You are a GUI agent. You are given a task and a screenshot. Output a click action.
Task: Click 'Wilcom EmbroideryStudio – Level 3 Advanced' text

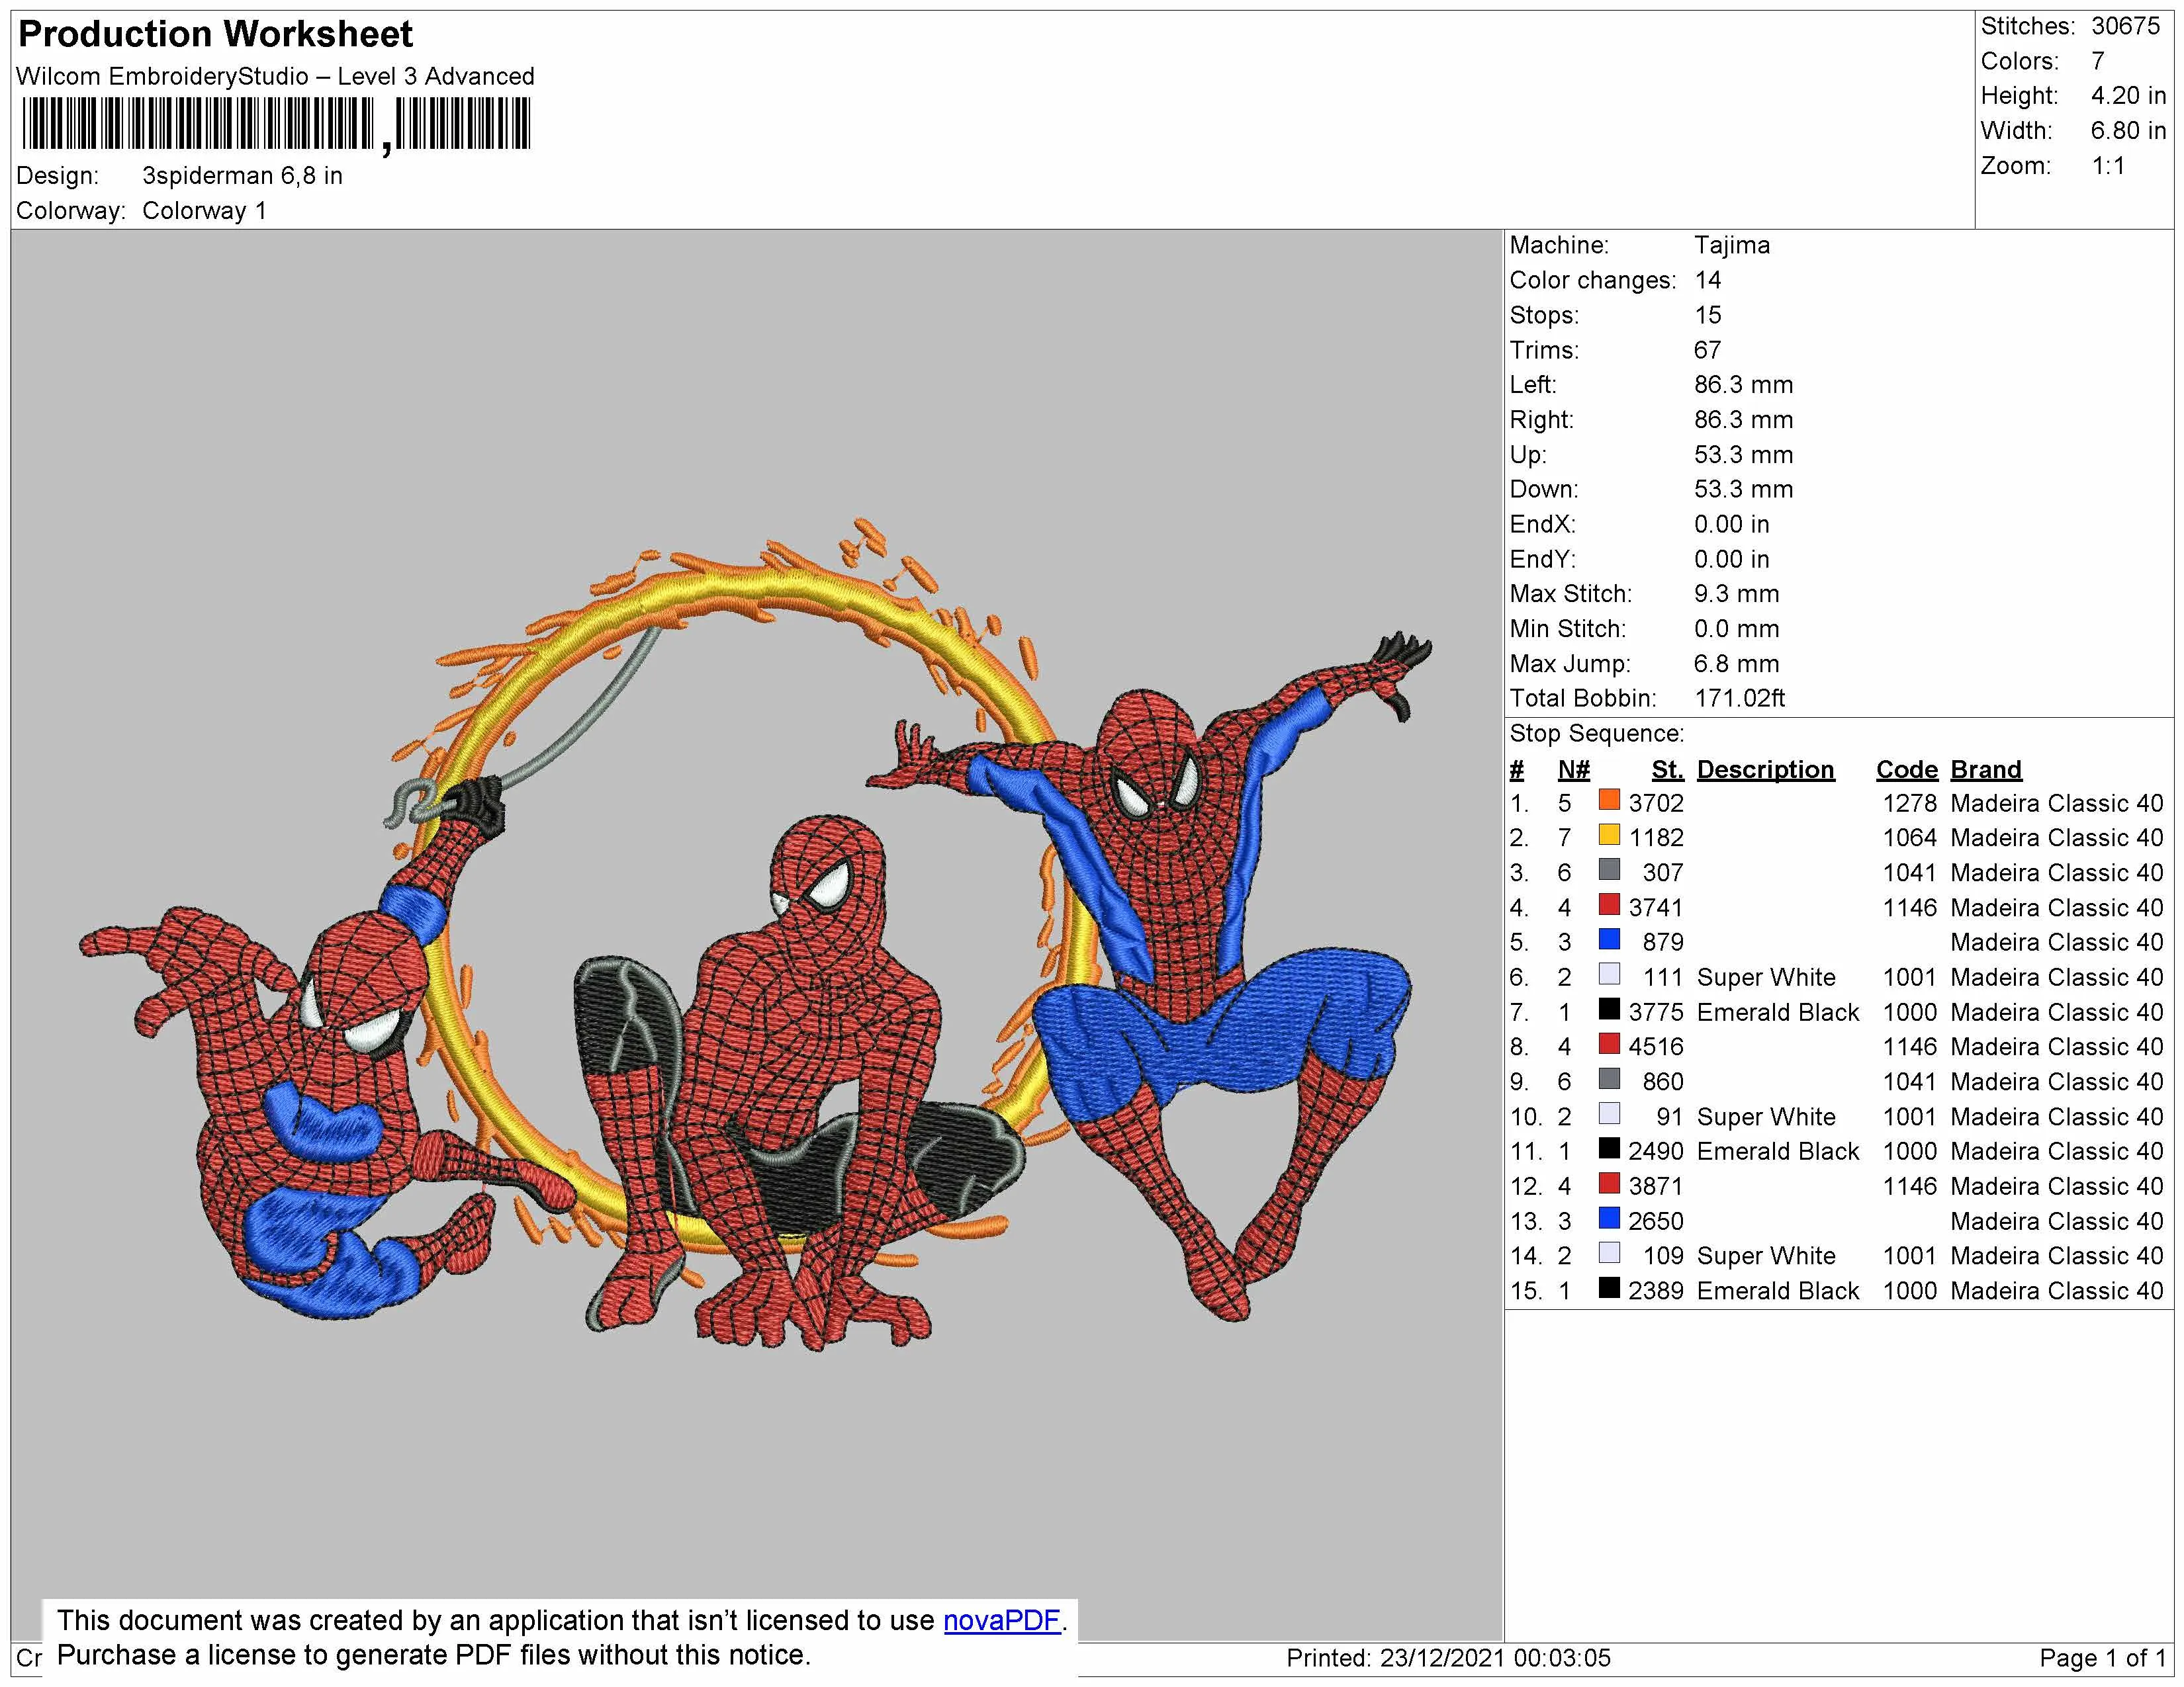pos(275,76)
